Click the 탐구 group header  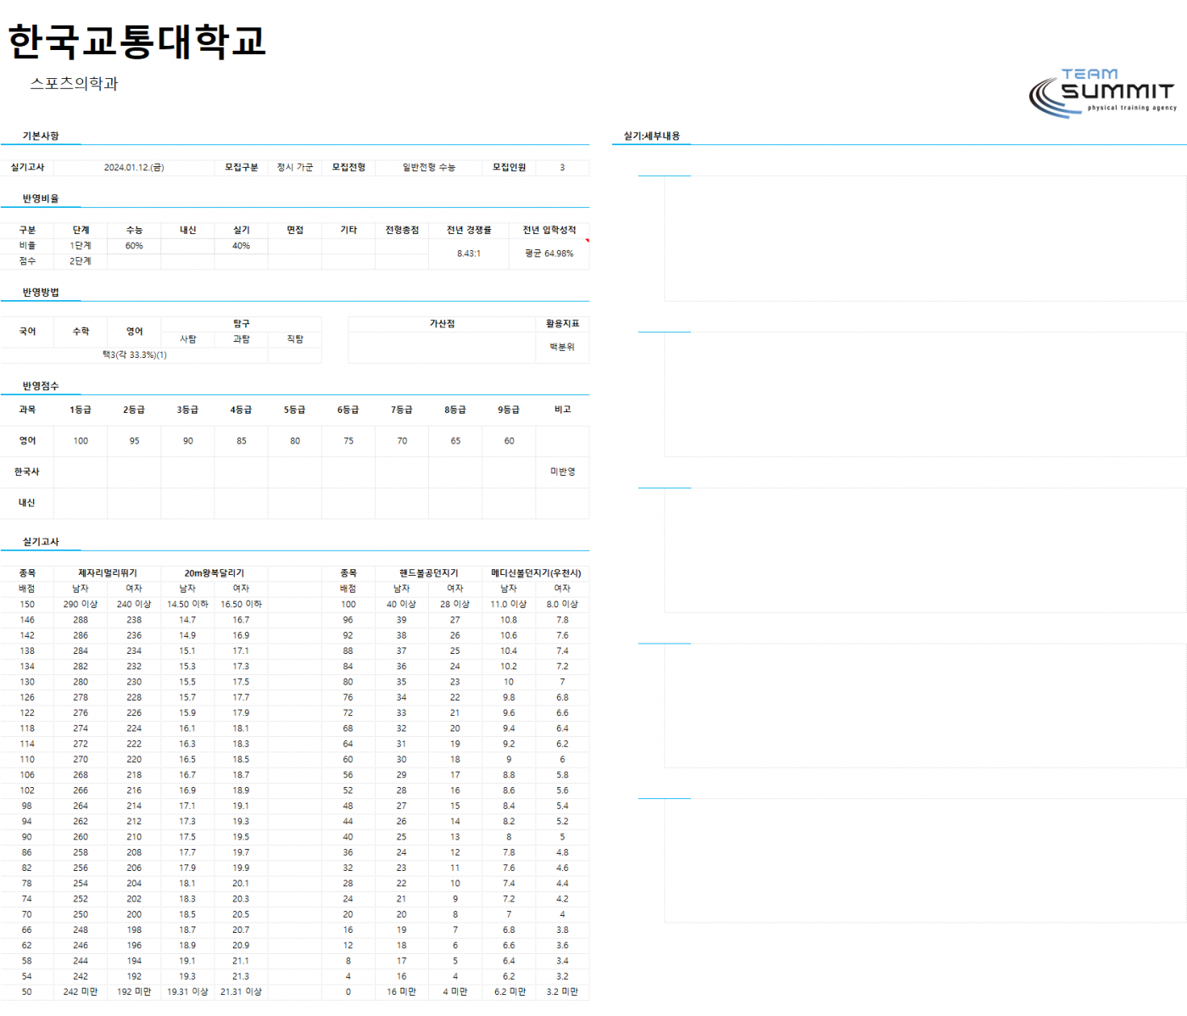[x=242, y=324]
